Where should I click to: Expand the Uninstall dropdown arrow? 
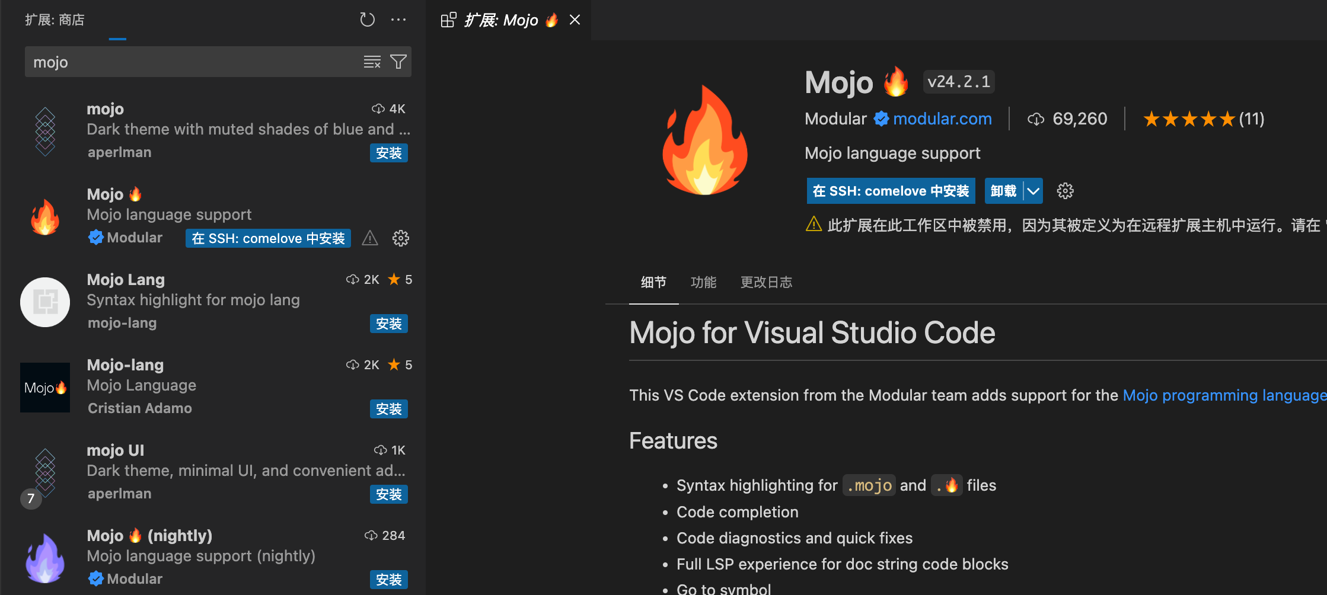[x=1033, y=191]
